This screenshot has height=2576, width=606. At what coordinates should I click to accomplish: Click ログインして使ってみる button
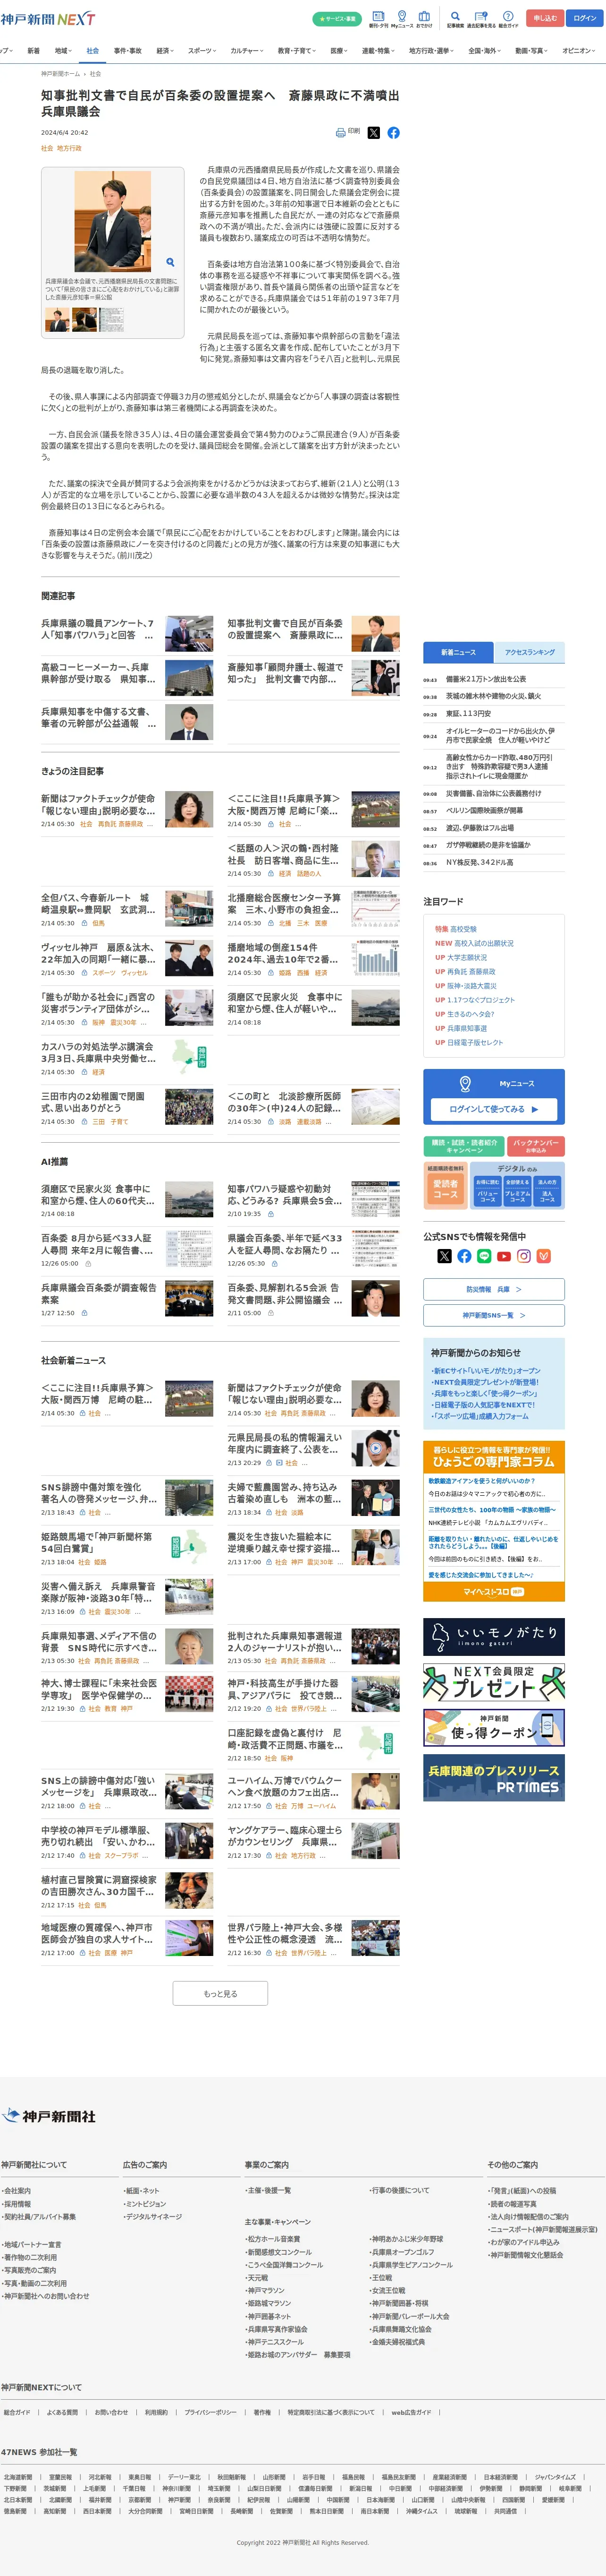tap(494, 1109)
